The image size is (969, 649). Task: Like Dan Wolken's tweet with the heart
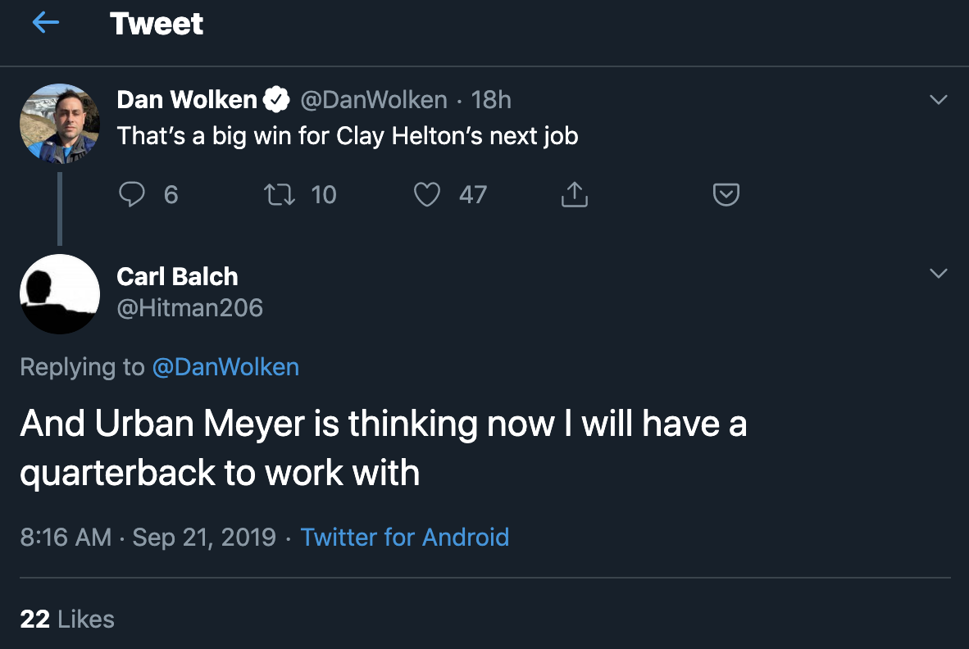427,194
